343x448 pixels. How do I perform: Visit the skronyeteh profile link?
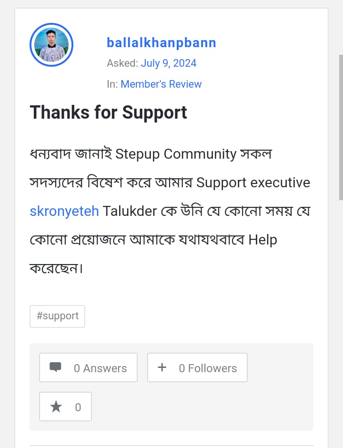click(x=64, y=211)
